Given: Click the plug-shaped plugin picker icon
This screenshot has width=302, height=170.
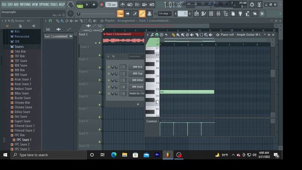Looking at the screenshot, I should coord(240,14).
